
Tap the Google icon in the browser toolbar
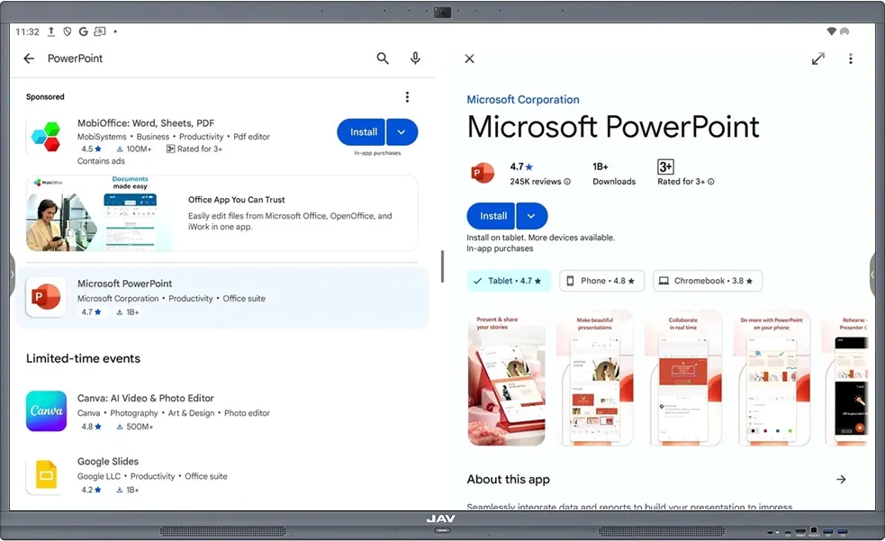pos(83,31)
